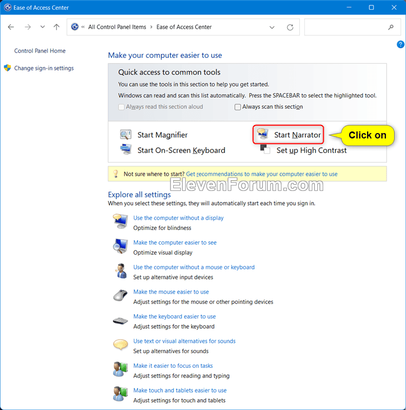This screenshot has height=410, width=406.
Task: Maximize the Ease of Access Center window
Action: point(371,8)
